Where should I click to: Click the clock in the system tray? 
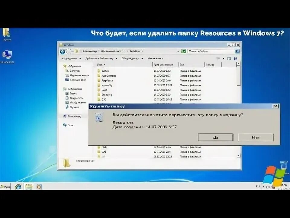pos(284,187)
